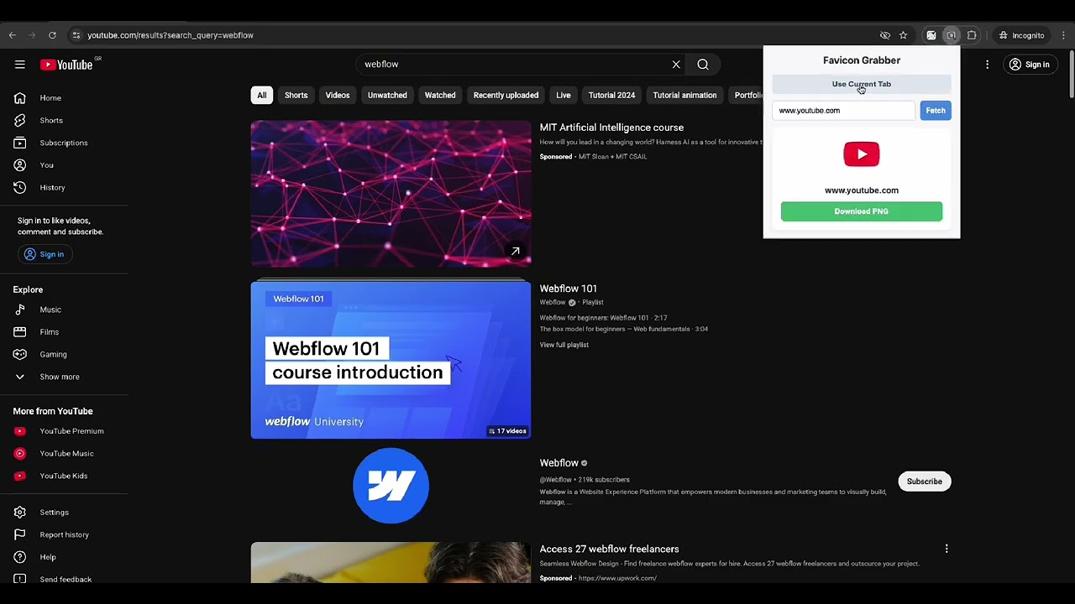Open three-dot menu on Upwork ad
Screen dimensions: 1075x604
(x=947, y=549)
